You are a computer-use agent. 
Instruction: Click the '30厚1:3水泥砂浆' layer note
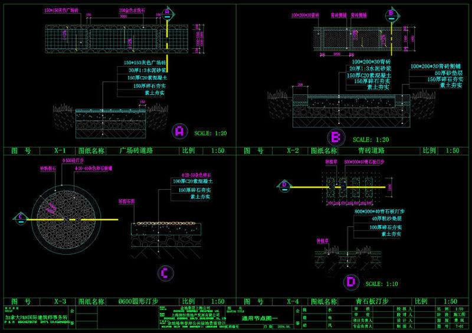(148, 70)
